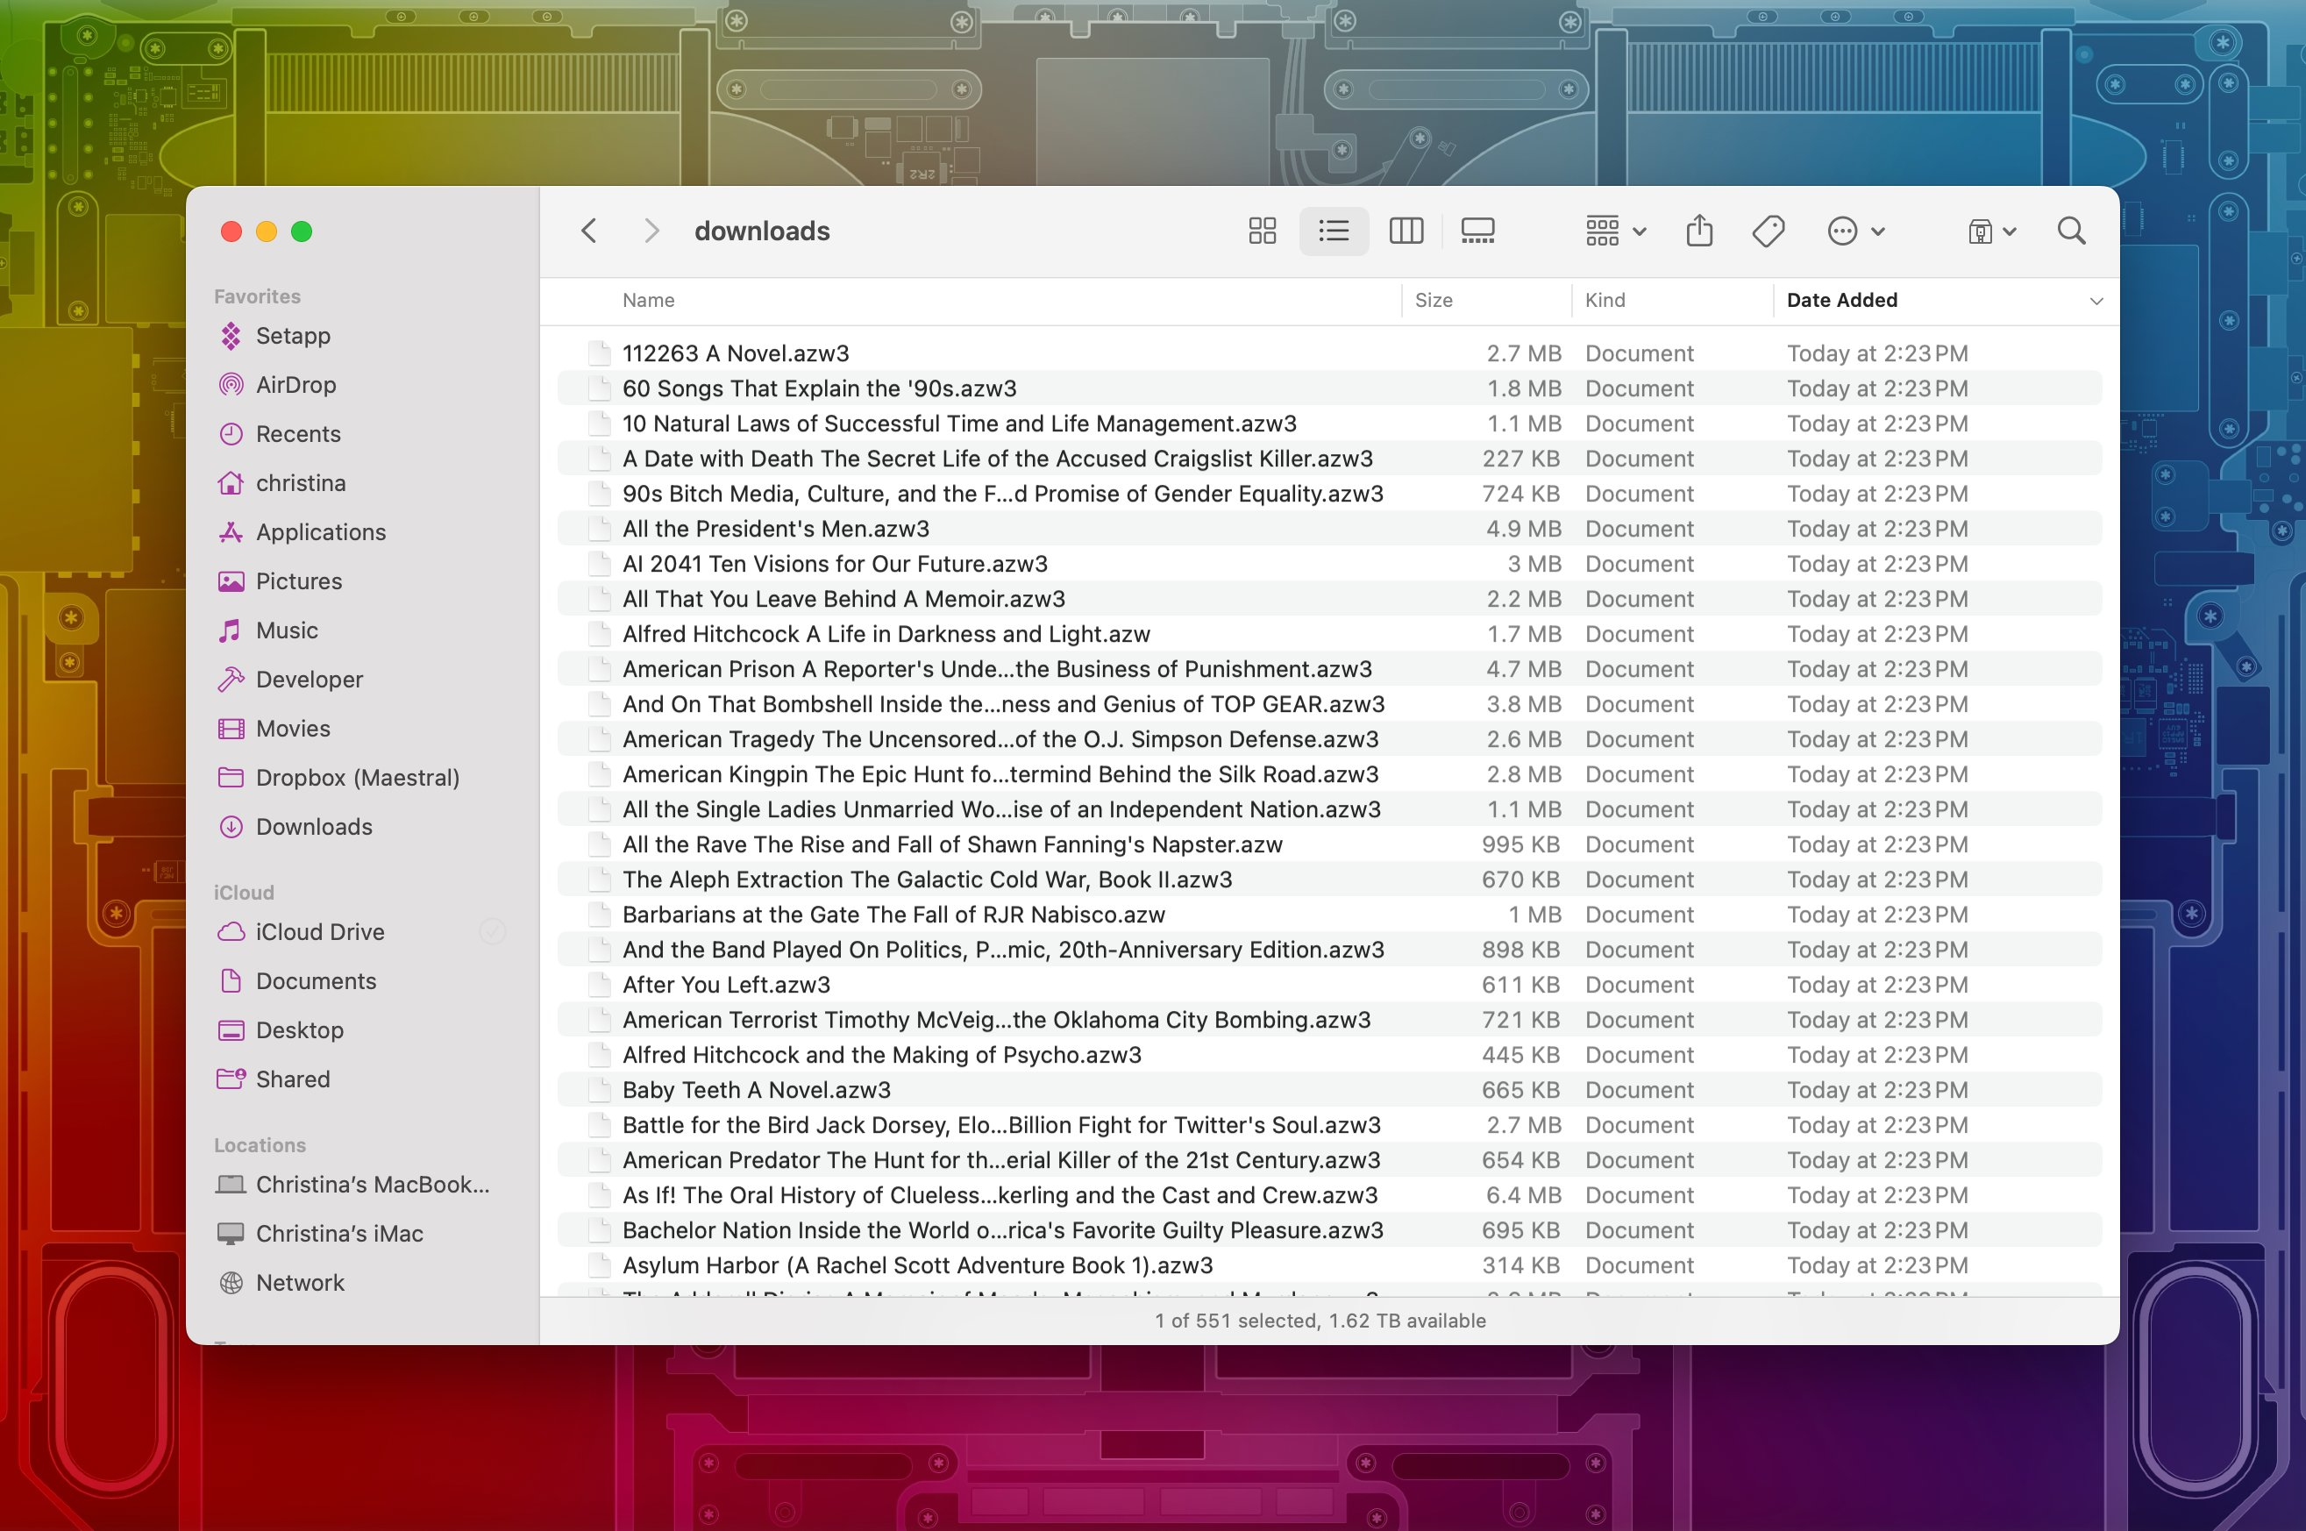Viewport: 2306px width, 1531px height.
Task: Click the status bar selection summary
Action: [1320, 1321]
